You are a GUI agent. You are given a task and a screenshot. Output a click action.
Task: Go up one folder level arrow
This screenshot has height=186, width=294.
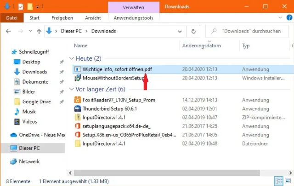point(39,31)
